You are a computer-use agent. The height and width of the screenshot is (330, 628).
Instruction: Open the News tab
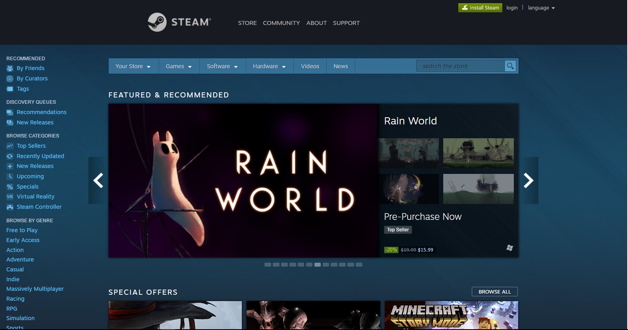[341, 66]
